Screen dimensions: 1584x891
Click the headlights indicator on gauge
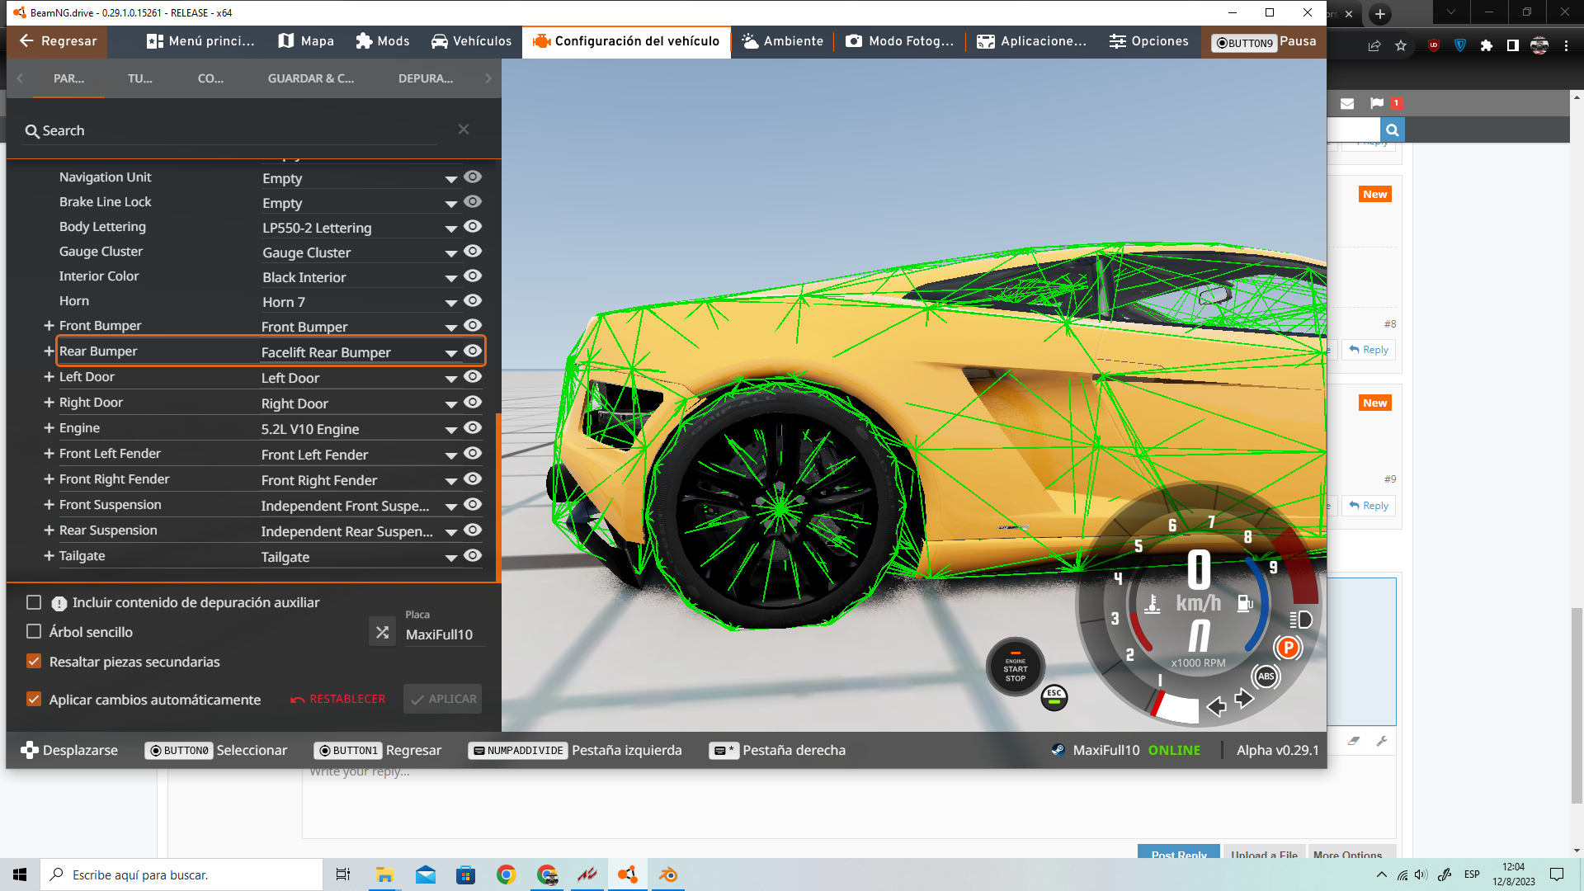[x=1301, y=620]
